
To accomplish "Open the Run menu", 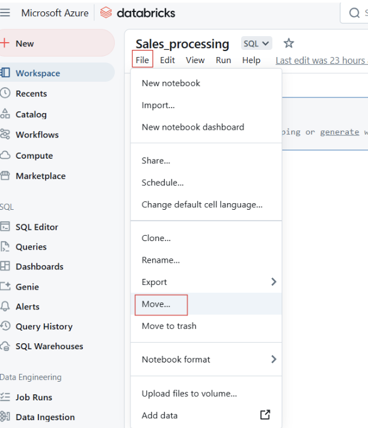I will point(223,60).
